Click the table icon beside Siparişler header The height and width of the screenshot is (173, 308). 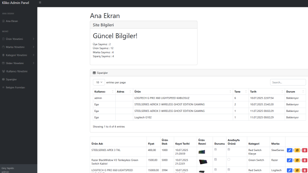(94, 73)
